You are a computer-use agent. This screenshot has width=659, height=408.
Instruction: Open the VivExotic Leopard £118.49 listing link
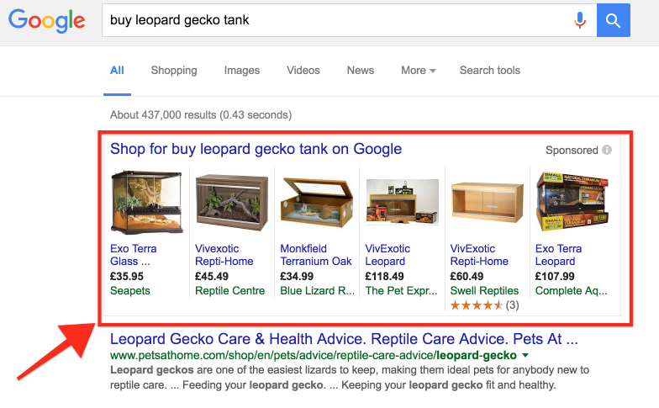387,255
